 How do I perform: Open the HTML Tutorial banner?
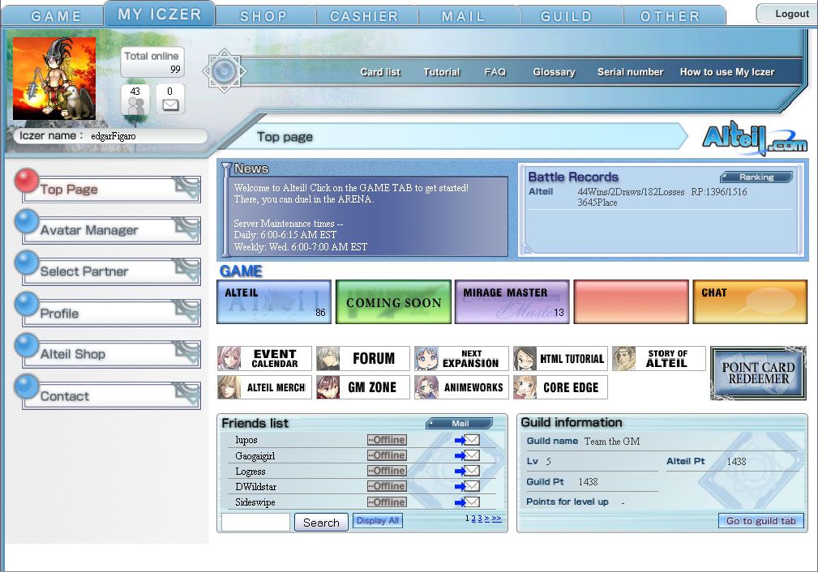560,358
